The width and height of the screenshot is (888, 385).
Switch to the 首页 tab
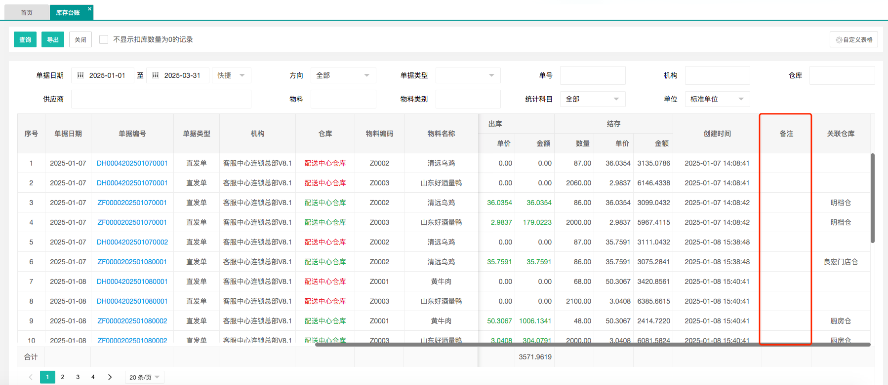tap(27, 12)
